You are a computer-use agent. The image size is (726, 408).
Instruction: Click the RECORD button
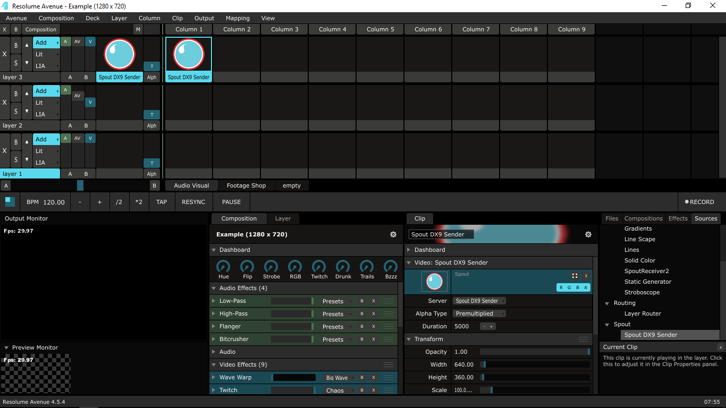tap(699, 202)
